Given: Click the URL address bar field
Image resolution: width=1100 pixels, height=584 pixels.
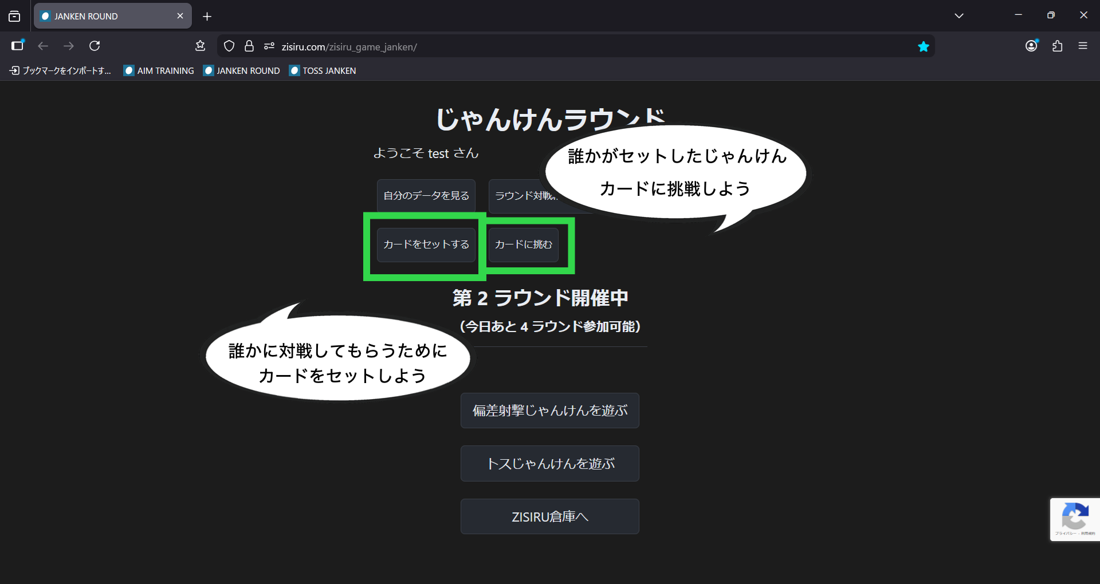Looking at the screenshot, I should 573,46.
